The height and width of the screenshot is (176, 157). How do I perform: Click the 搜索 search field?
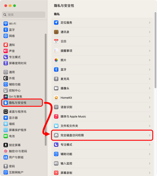(24, 15)
